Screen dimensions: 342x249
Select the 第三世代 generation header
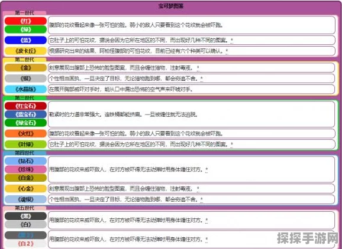tap(24, 97)
